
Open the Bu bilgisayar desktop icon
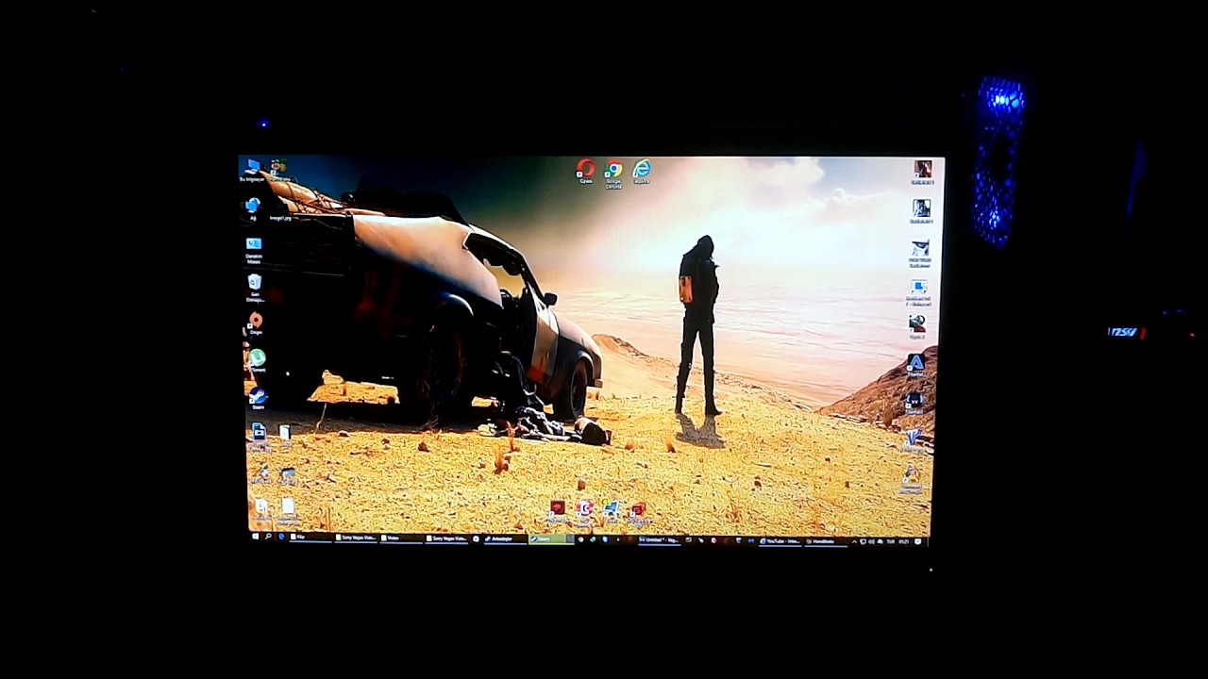tap(252, 169)
